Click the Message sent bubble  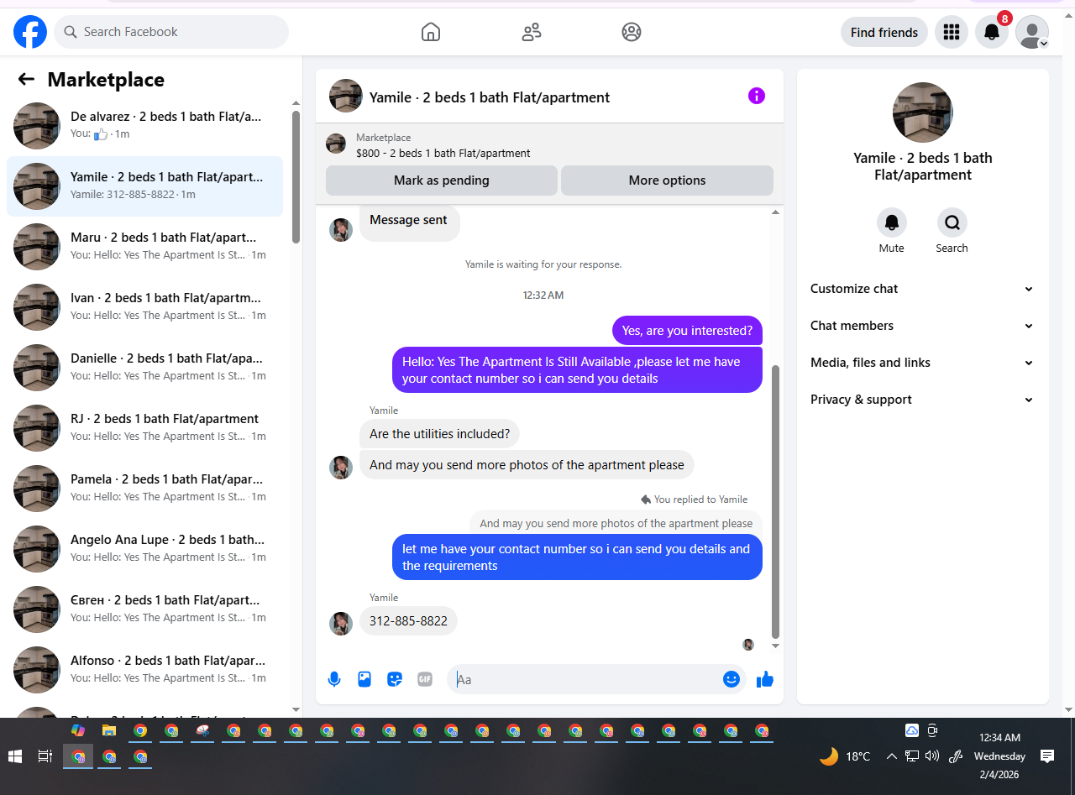(x=409, y=220)
